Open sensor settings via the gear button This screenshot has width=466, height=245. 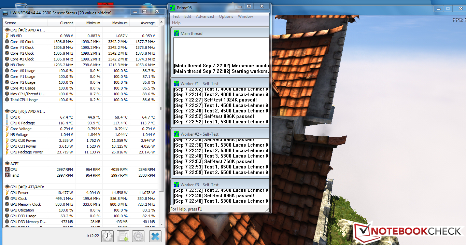point(138,236)
